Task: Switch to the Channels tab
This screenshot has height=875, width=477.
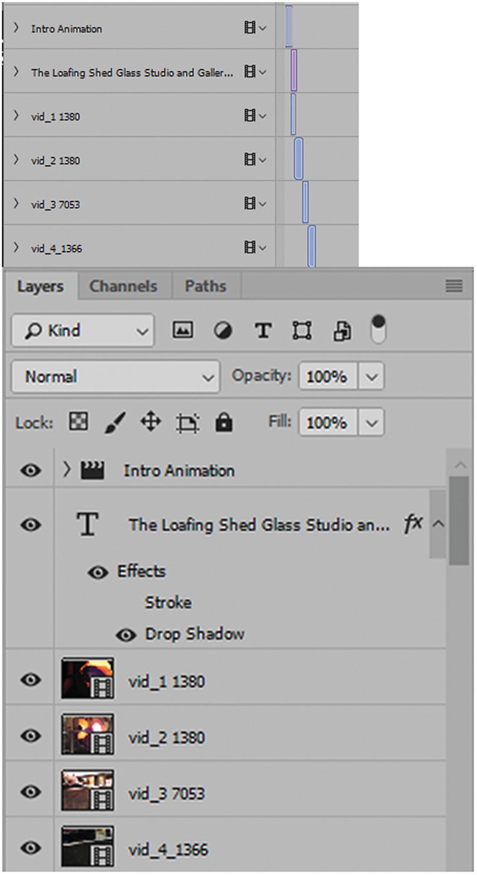Action: click(123, 286)
